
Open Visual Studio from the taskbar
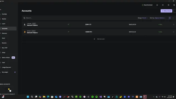[x=100, y=97]
